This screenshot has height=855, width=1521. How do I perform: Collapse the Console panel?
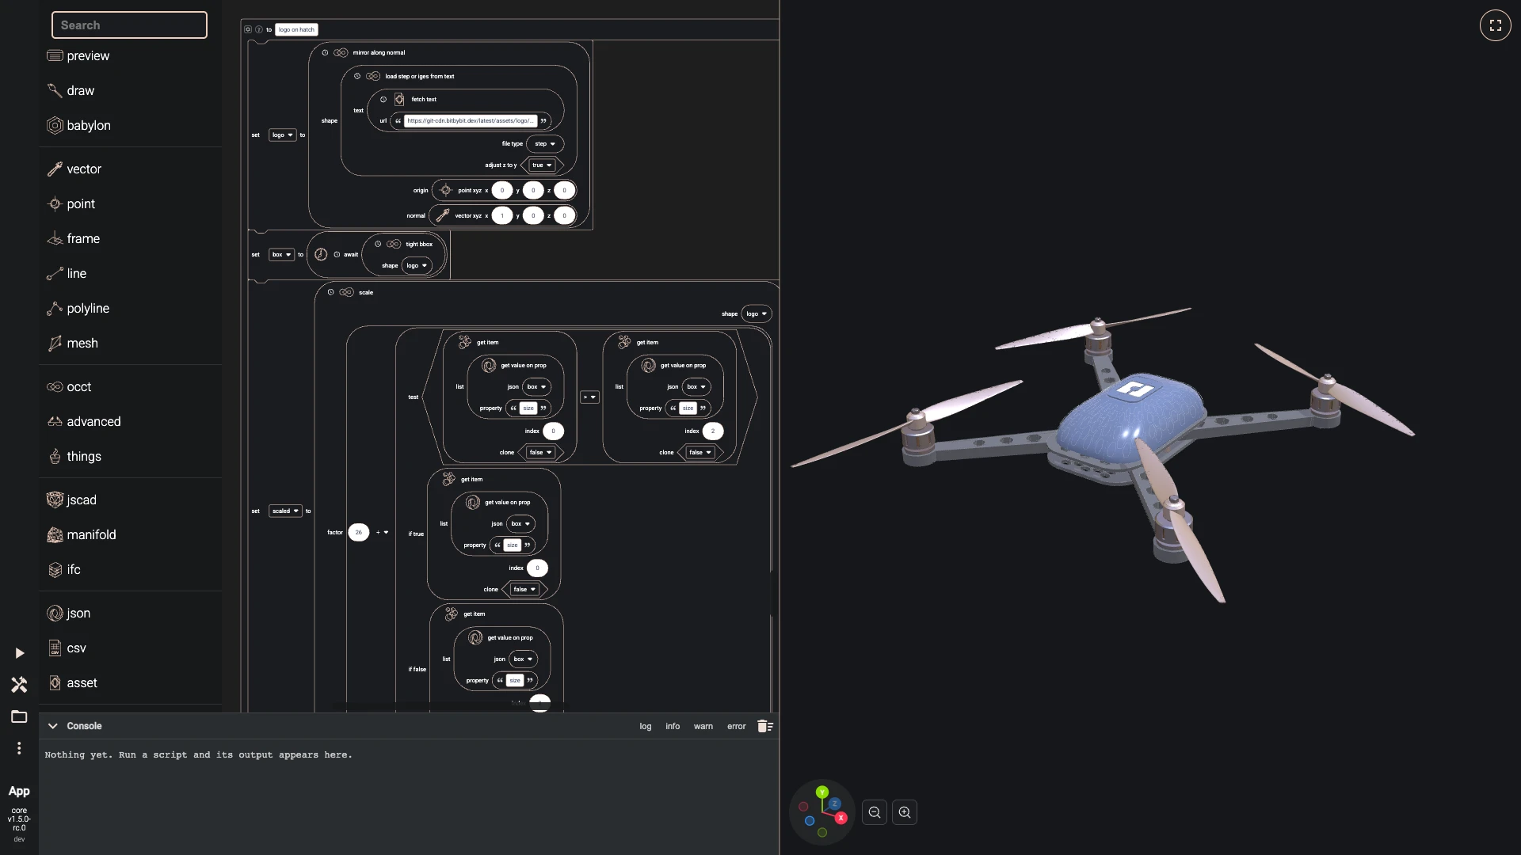[x=52, y=726]
